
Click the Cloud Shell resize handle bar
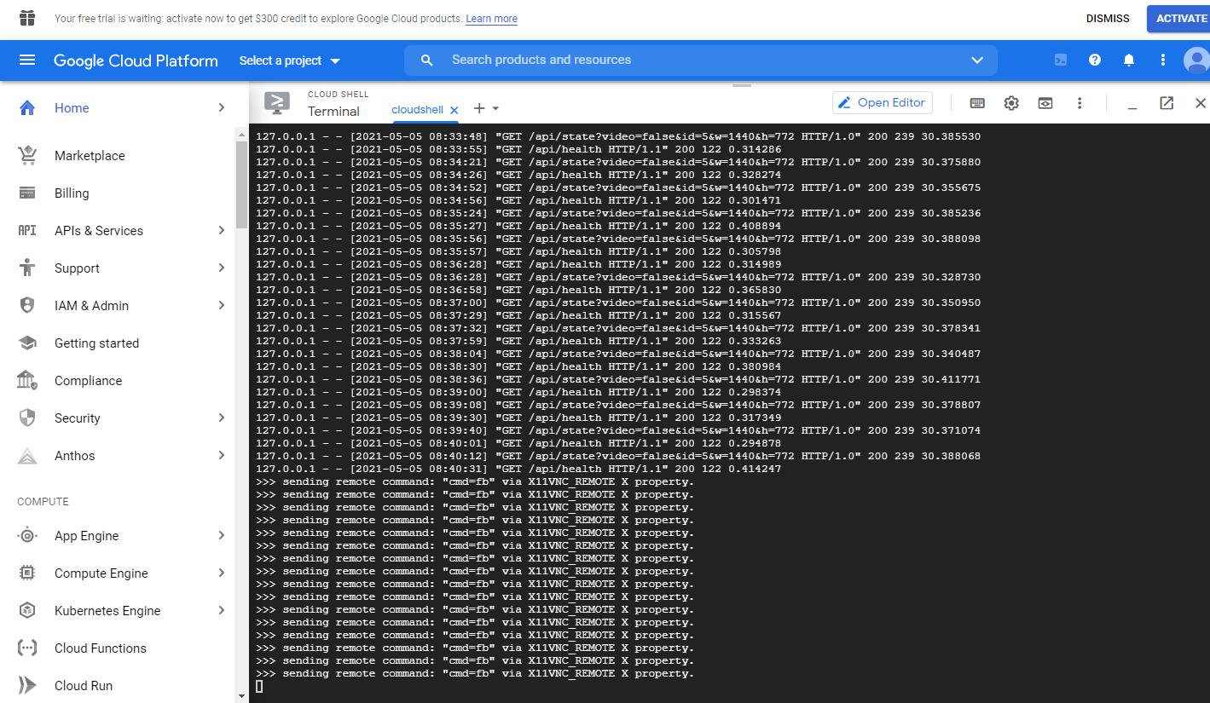pos(742,85)
